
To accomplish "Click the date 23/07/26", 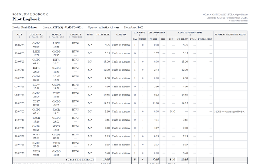I will coord(19,145).
